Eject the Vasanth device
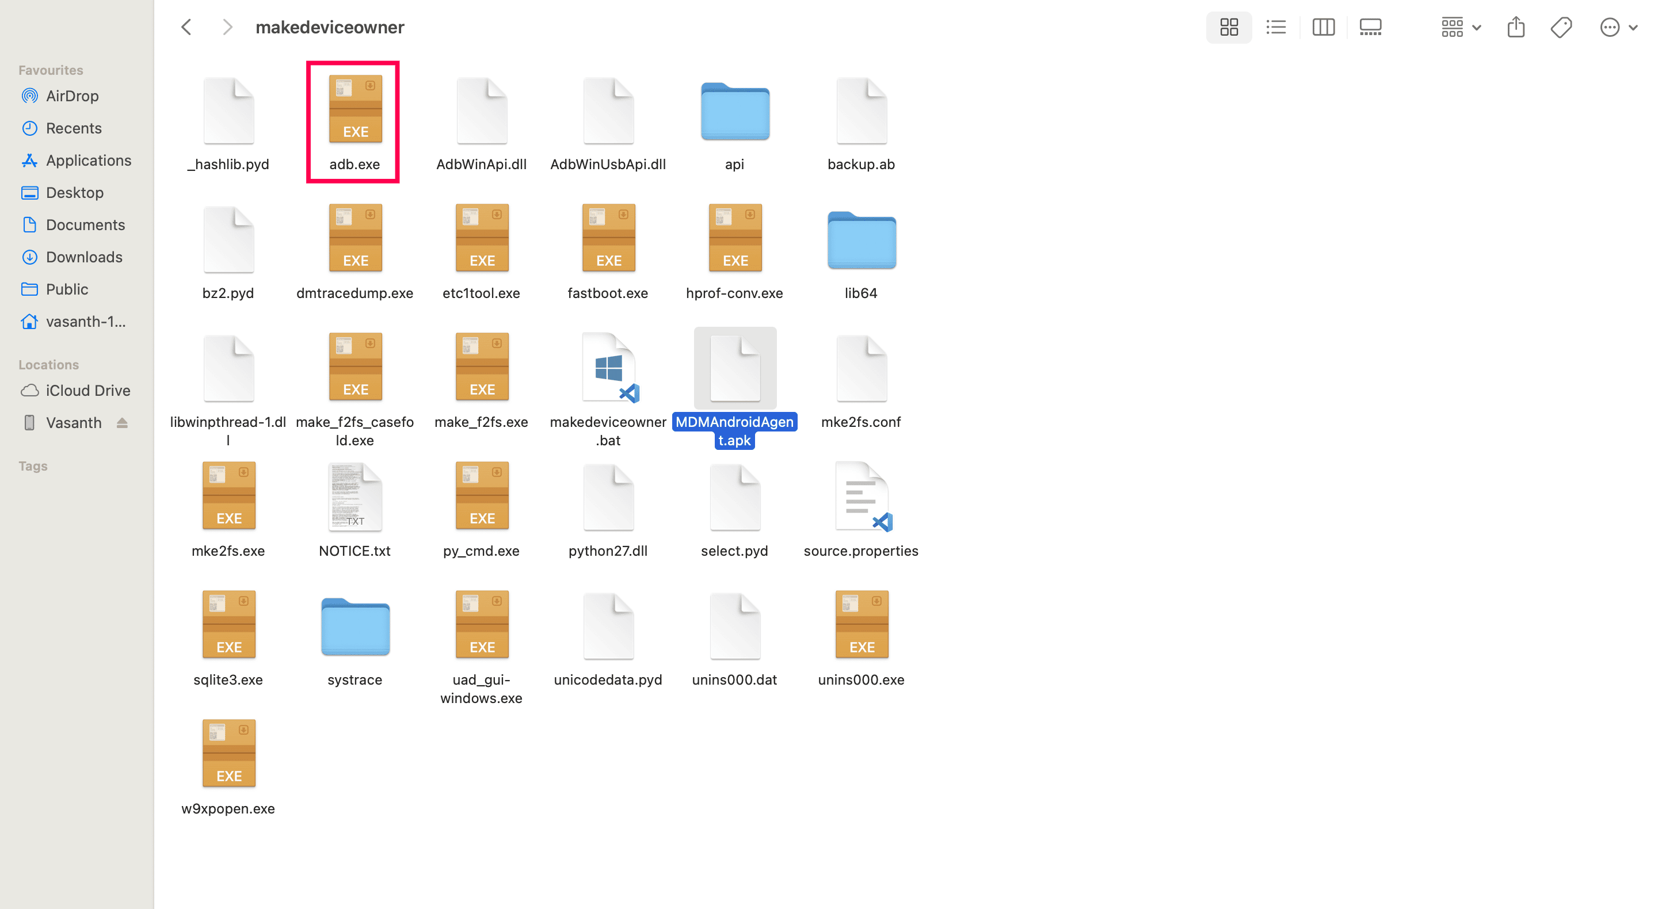Screen dimensions: 1677x909 click(123, 423)
